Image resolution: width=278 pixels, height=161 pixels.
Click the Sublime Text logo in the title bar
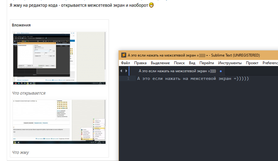coord(123,55)
